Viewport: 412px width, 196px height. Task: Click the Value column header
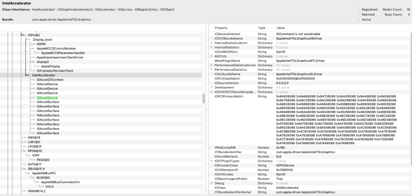coord(281,28)
